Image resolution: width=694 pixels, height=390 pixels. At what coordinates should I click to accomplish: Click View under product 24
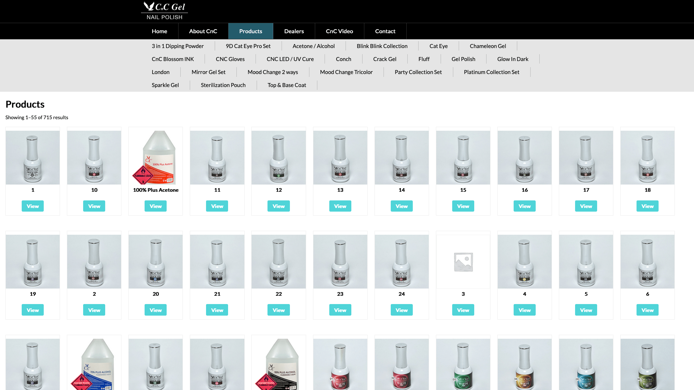(x=402, y=310)
